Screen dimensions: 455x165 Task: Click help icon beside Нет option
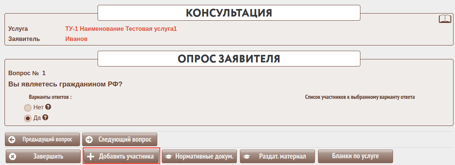pyautogui.click(x=48, y=107)
